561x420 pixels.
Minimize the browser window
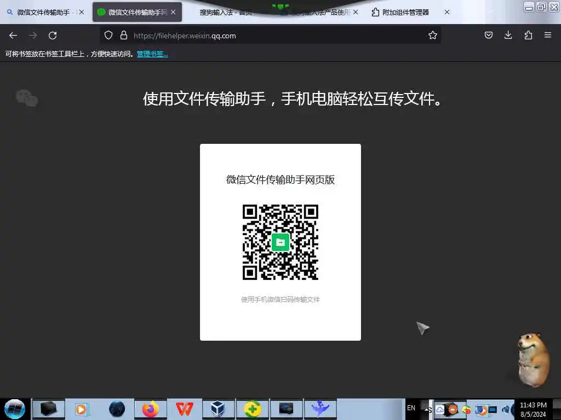tap(529, 7)
